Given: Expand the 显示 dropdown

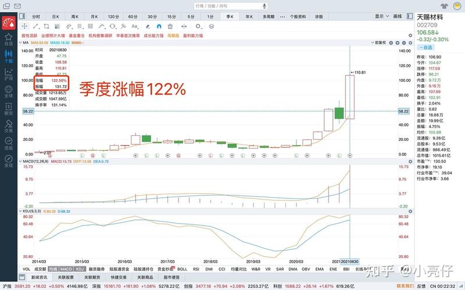Looking at the screenshot, I should (x=382, y=16).
